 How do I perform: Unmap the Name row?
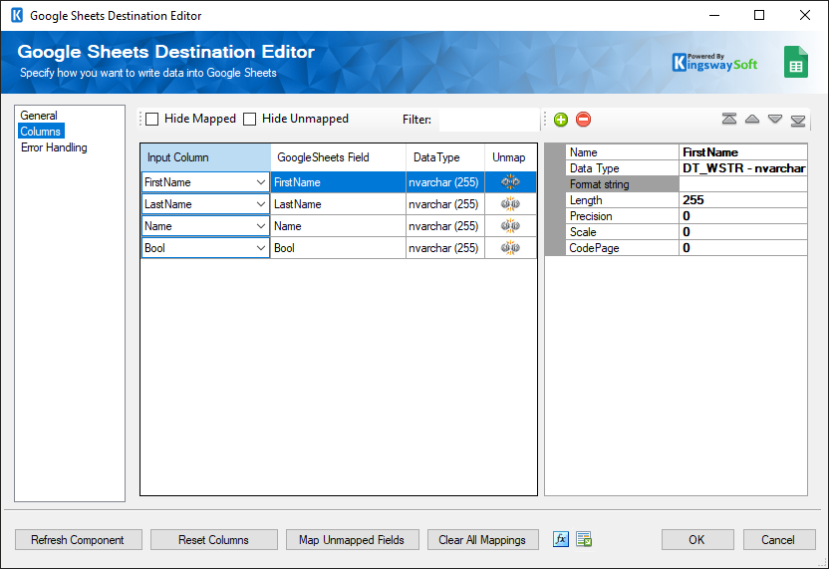pyautogui.click(x=510, y=226)
